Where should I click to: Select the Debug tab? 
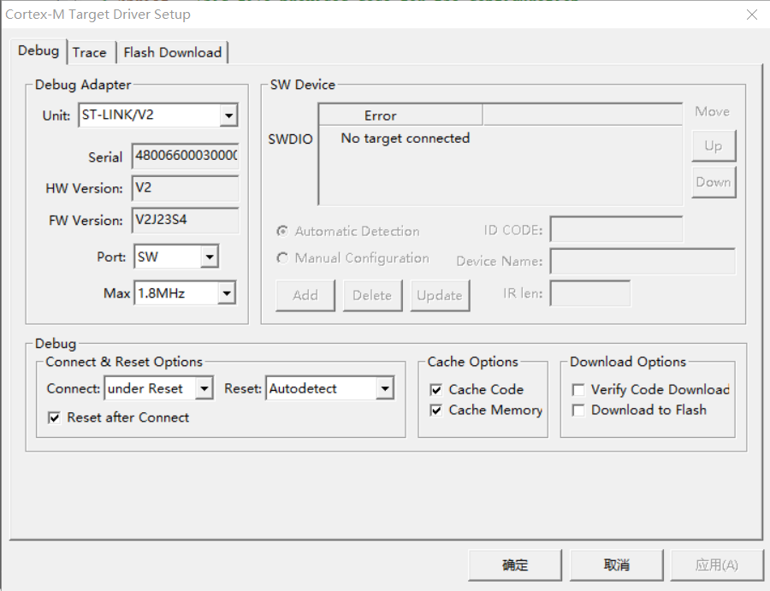tap(38, 50)
